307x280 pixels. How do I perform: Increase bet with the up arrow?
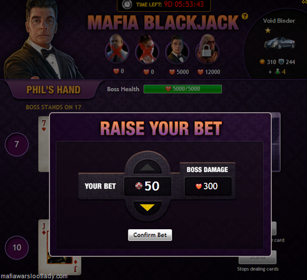[x=147, y=167]
